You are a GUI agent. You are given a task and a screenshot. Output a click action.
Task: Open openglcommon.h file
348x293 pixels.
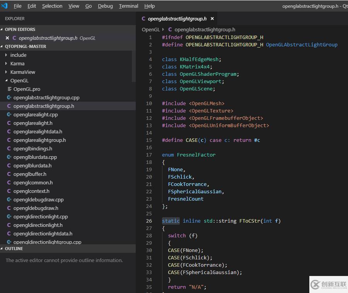pyautogui.click(x=33, y=182)
